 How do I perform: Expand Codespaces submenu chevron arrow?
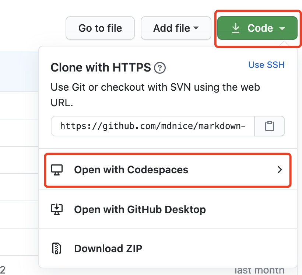[280, 170]
